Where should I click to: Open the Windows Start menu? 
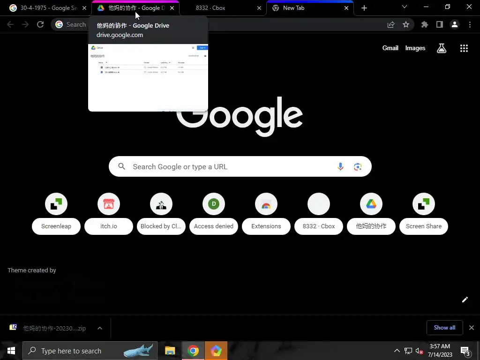coord(11,351)
